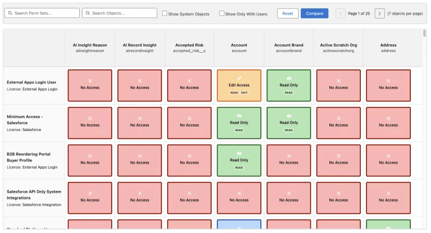The image size is (431, 233).
Task: Click B2B Reordering Address No Access cell
Action: (x=388, y=161)
